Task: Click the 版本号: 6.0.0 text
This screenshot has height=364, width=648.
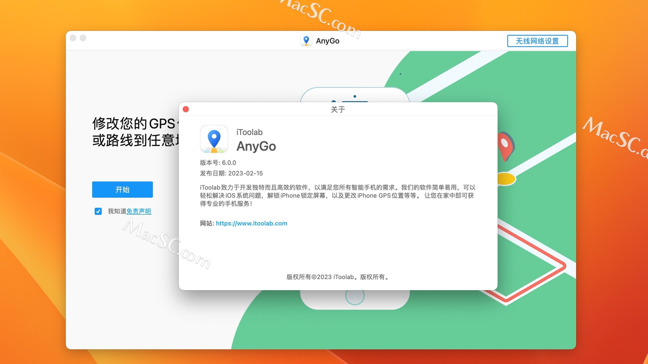Action: click(x=218, y=162)
